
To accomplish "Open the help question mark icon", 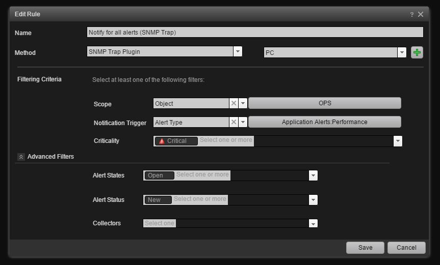I will pyautogui.click(x=411, y=15).
